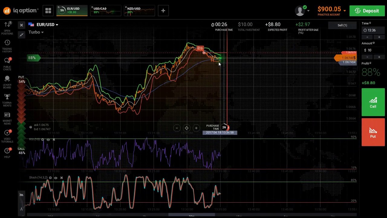Open the Help section
Image resolution: width=387 pixels, height=218 pixels.
pos(7,153)
